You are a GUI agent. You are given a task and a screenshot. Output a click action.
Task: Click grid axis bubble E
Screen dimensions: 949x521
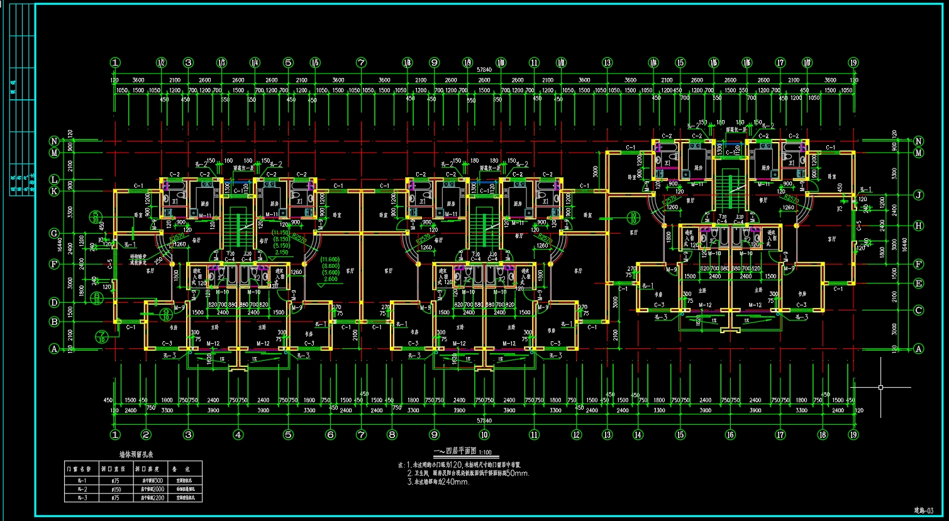tap(901, 283)
